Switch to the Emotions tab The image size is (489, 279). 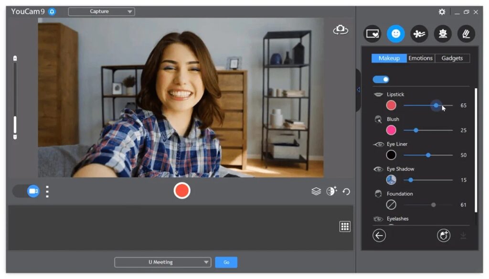point(421,58)
